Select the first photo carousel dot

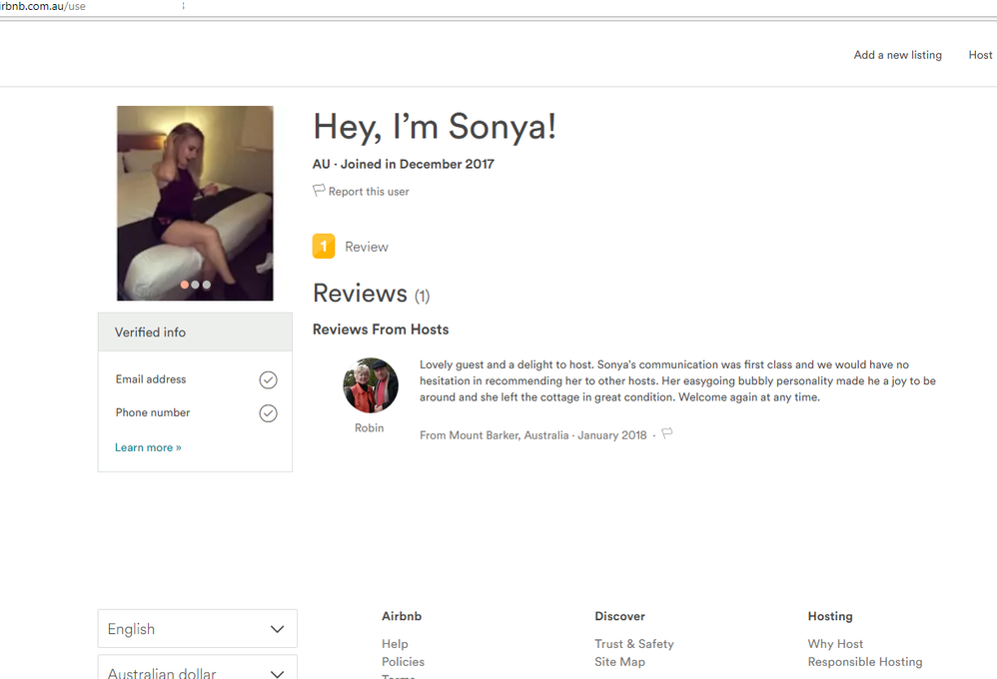(x=185, y=285)
